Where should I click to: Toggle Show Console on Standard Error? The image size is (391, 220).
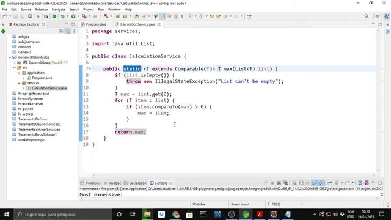coord(321,183)
